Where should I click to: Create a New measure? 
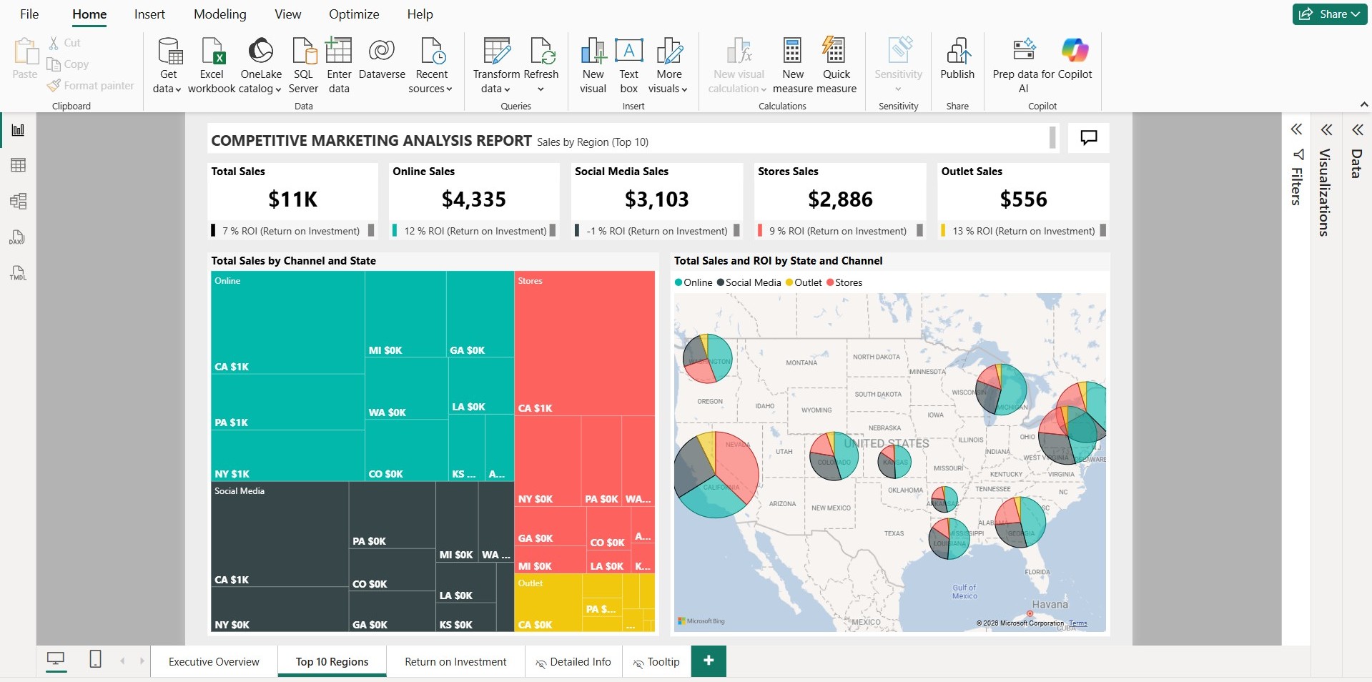click(792, 65)
